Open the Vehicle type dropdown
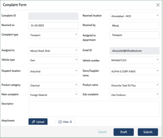Image resolution: width=163 pixels, height=138 pixels. (53, 60)
